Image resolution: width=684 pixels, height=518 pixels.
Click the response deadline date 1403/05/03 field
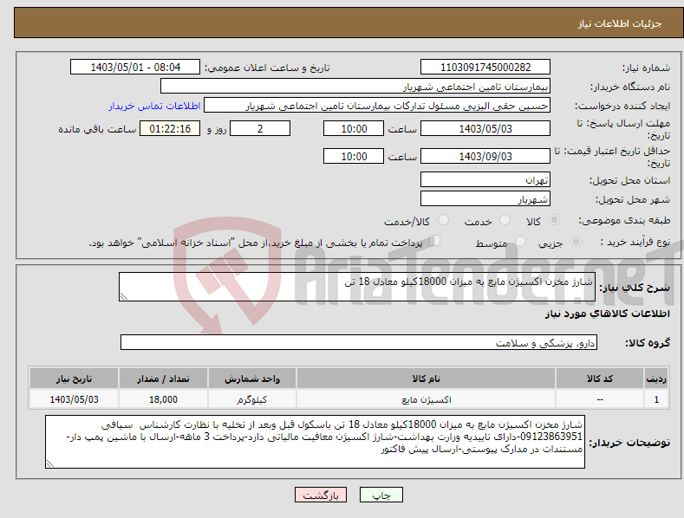point(485,128)
